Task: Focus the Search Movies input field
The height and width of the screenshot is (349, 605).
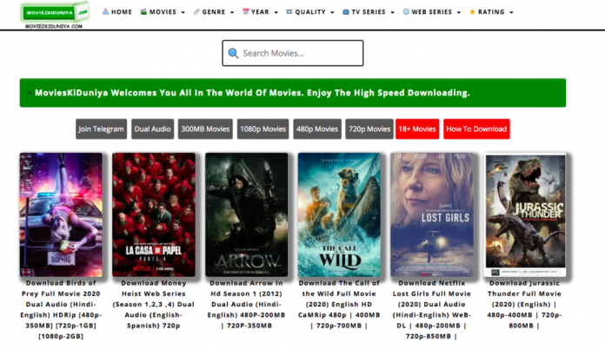Action: click(x=300, y=54)
